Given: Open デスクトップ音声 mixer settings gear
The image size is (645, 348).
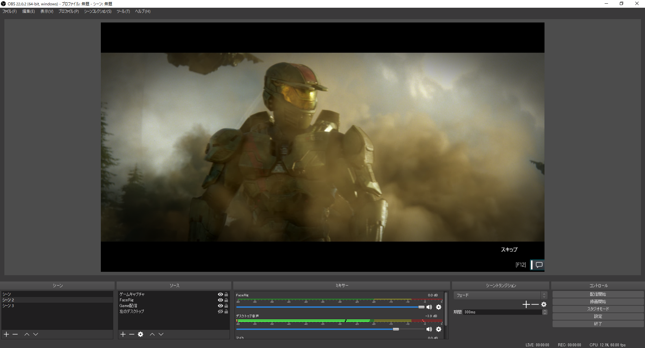Looking at the screenshot, I should (439, 329).
